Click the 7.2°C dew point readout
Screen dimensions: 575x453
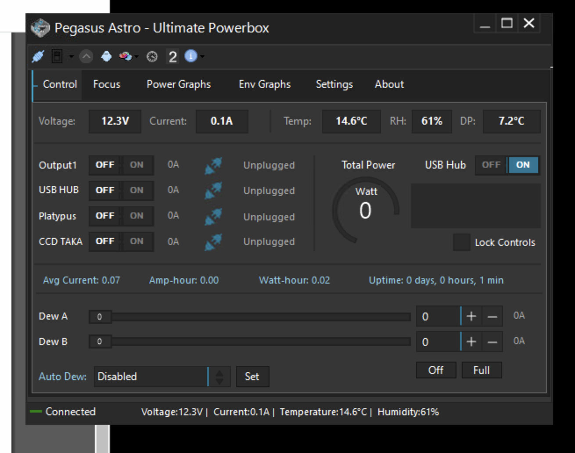(511, 121)
